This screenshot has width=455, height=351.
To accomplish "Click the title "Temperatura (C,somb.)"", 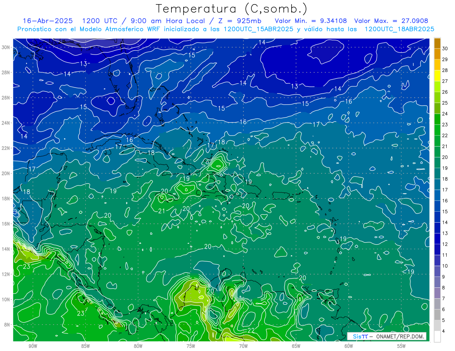I will pyautogui.click(x=232, y=9).
